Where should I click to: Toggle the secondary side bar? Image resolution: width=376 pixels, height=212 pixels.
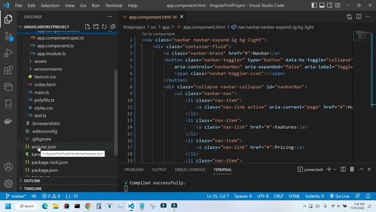pos(330,5)
